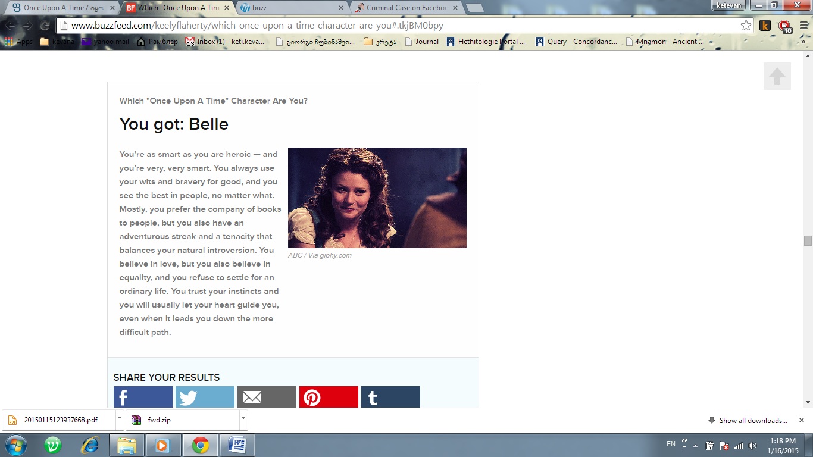Image resolution: width=813 pixels, height=457 pixels.
Task: Open dropdown for the fwd.zip download
Action: click(243, 420)
